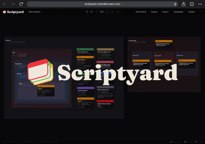This screenshot has width=205, height=144.
Task: Open the Export menu item
Action: coord(165,12)
